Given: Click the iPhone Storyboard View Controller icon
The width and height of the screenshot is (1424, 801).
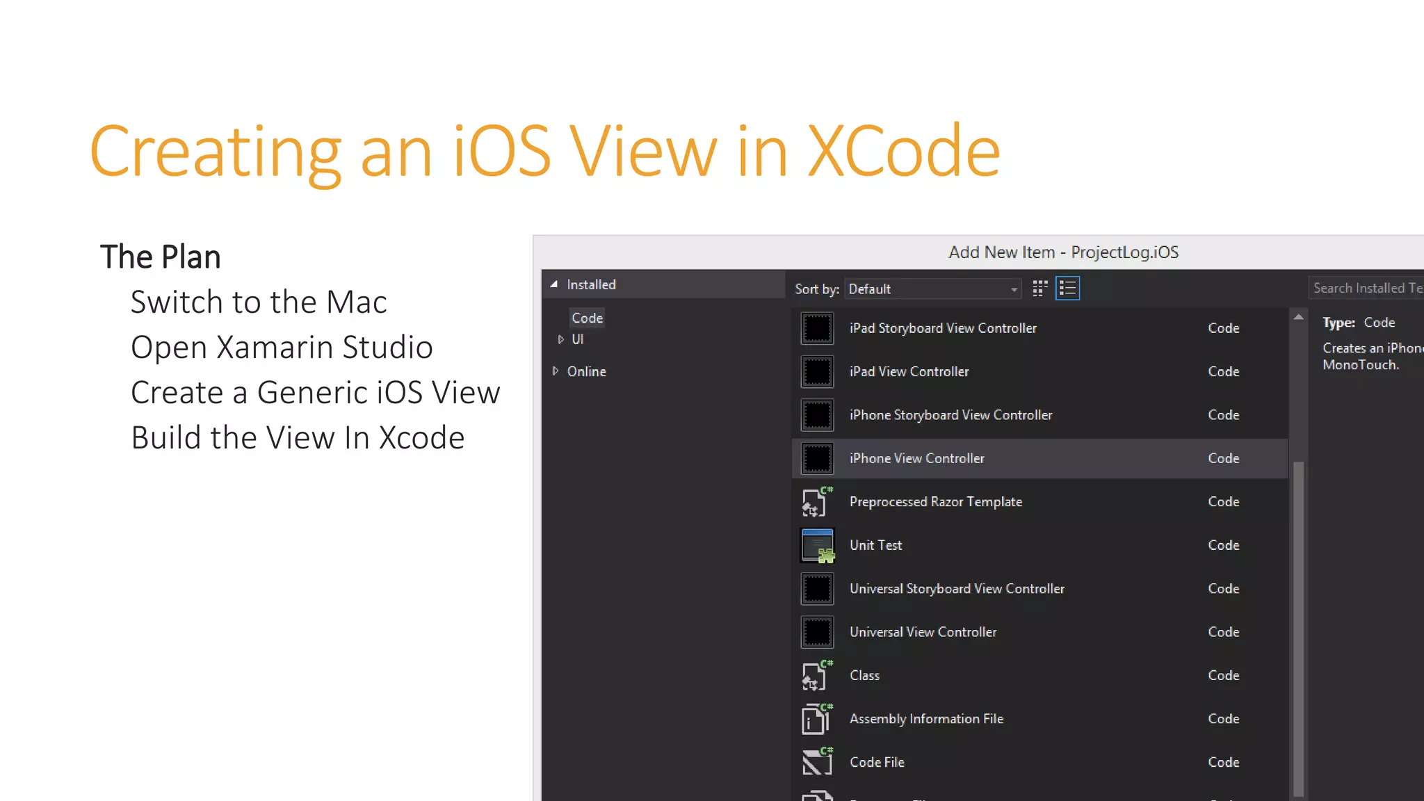Looking at the screenshot, I should coord(817,415).
